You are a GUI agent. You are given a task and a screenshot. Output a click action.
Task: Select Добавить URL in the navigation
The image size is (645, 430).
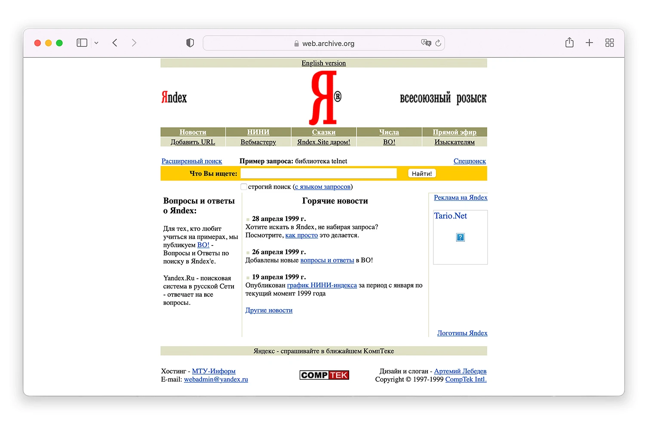tap(193, 142)
